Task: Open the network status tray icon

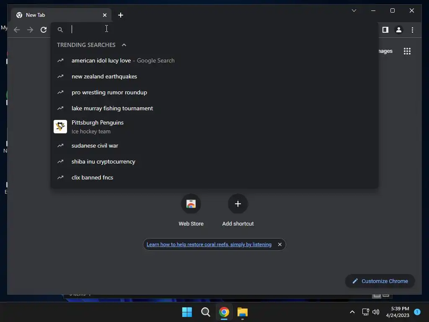Action: coord(365,312)
